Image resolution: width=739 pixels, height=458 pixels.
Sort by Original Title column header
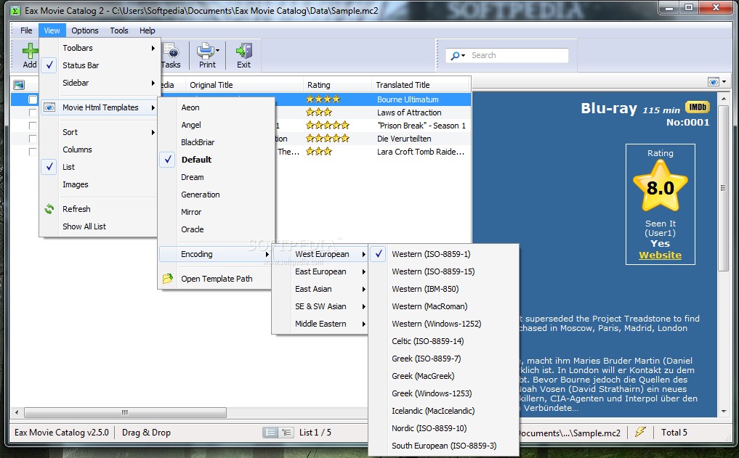(244, 85)
